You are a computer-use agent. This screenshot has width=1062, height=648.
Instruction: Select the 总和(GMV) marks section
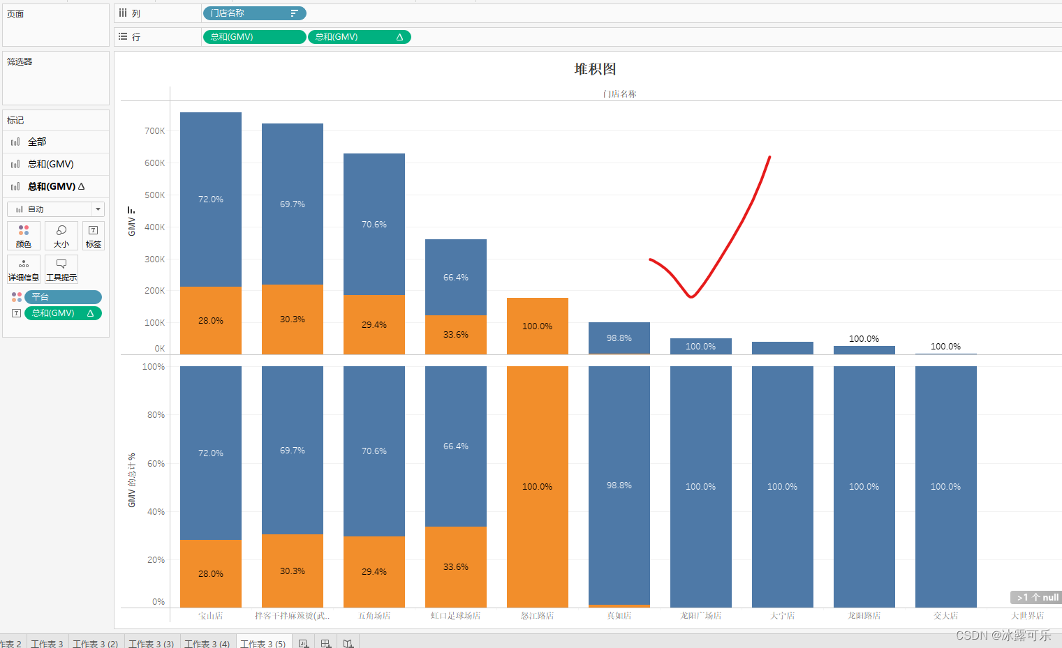point(56,164)
